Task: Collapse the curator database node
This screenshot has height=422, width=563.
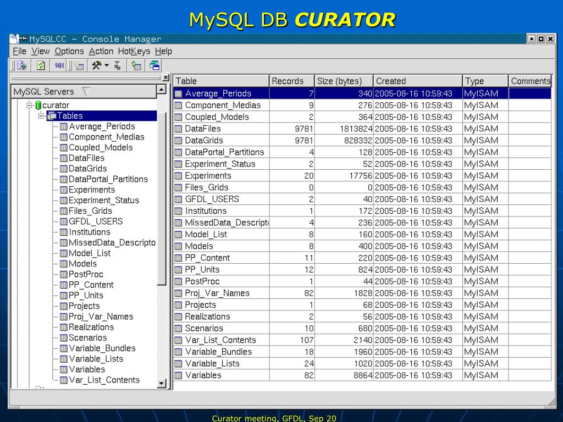Action: pyautogui.click(x=29, y=105)
